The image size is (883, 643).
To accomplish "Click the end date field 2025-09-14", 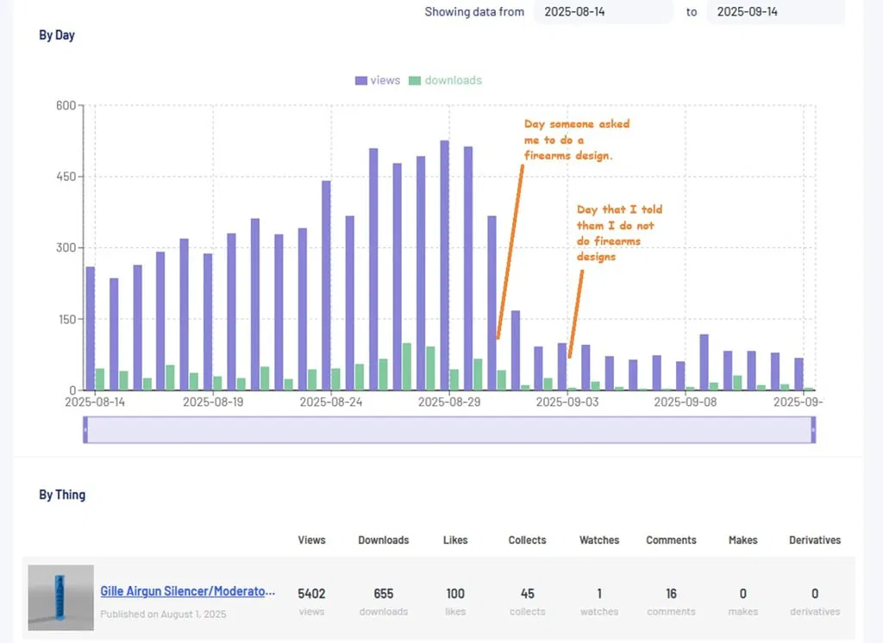I will pos(774,12).
